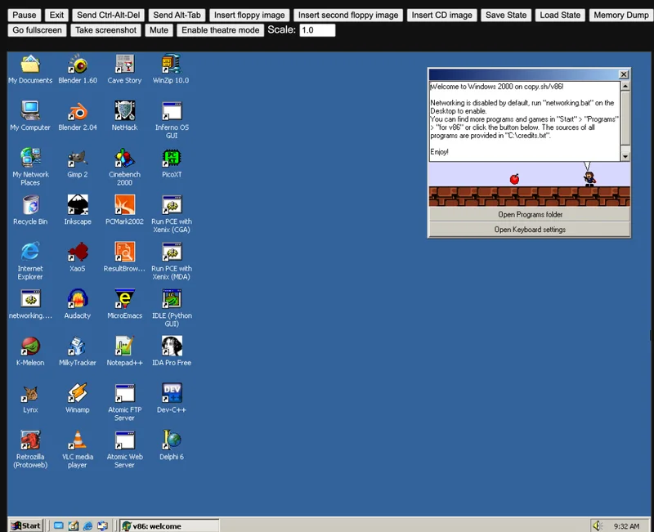This screenshot has height=532, width=654.
Task: Select the IDA Pro Free icon
Action: tap(172, 346)
